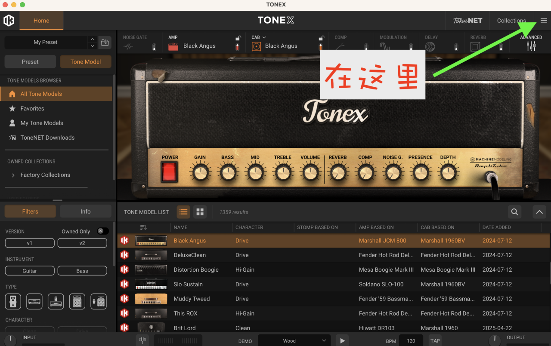Switch to the Info tab
Image resolution: width=551 pixels, height=346 pixels.
tap(85, 211)
